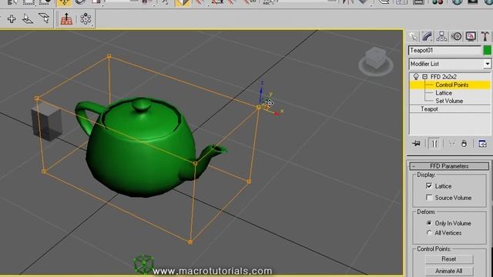
Task: Click the arrow-over-plane icon beside the plus icon
Action: point(28,18)
